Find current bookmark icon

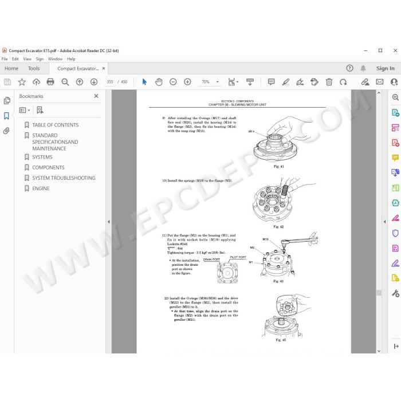tap(40, 110)
